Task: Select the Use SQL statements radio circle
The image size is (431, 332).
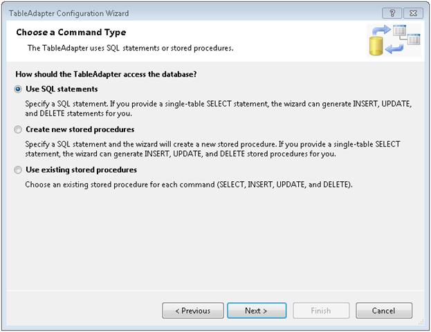Action: point(18,89)
